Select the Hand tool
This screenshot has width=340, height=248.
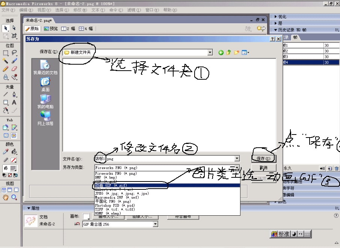coord(6,198)
